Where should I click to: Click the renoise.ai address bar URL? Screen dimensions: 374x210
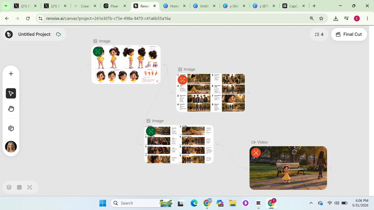pyautogui.click(x=108, y=18)
